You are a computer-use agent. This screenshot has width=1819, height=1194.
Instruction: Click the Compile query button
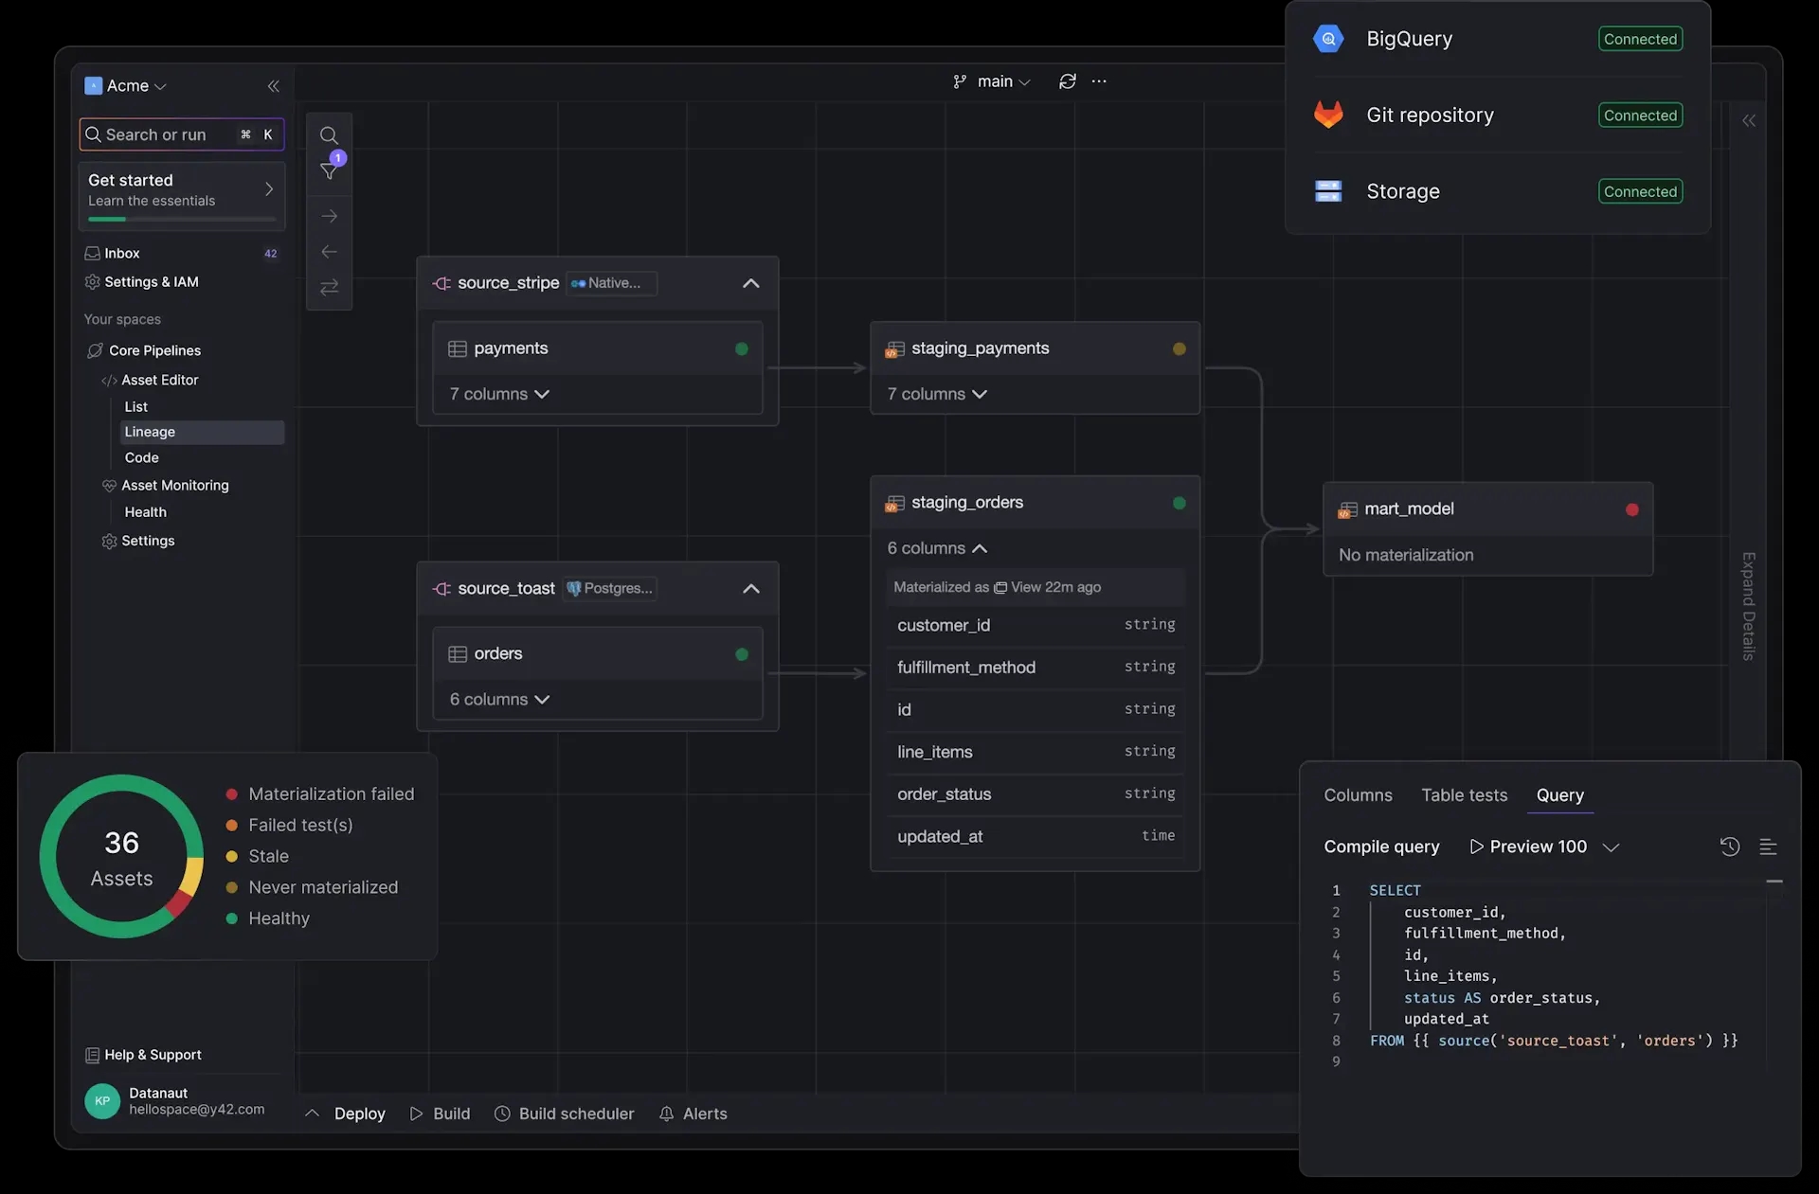1381,846
